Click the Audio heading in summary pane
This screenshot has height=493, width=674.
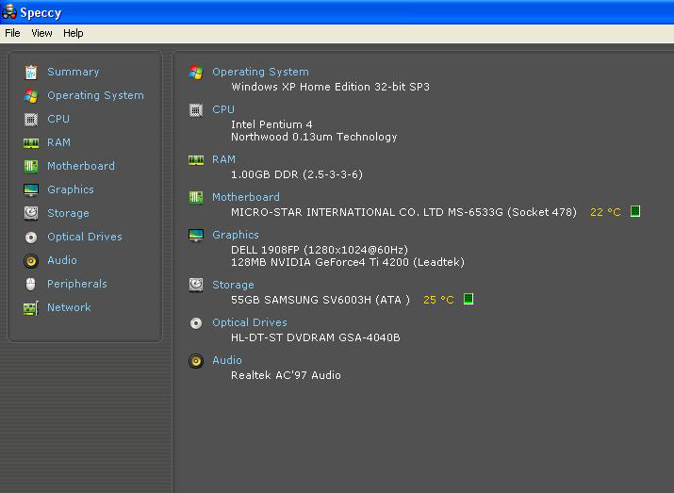227,360
